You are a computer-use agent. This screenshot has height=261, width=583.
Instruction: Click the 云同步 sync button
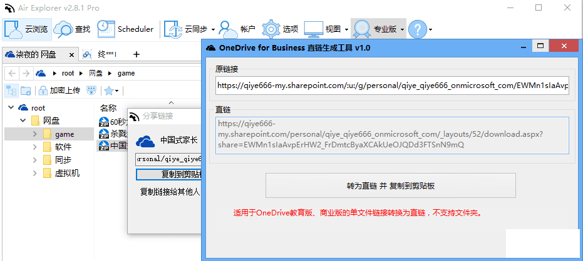[186, 29]
